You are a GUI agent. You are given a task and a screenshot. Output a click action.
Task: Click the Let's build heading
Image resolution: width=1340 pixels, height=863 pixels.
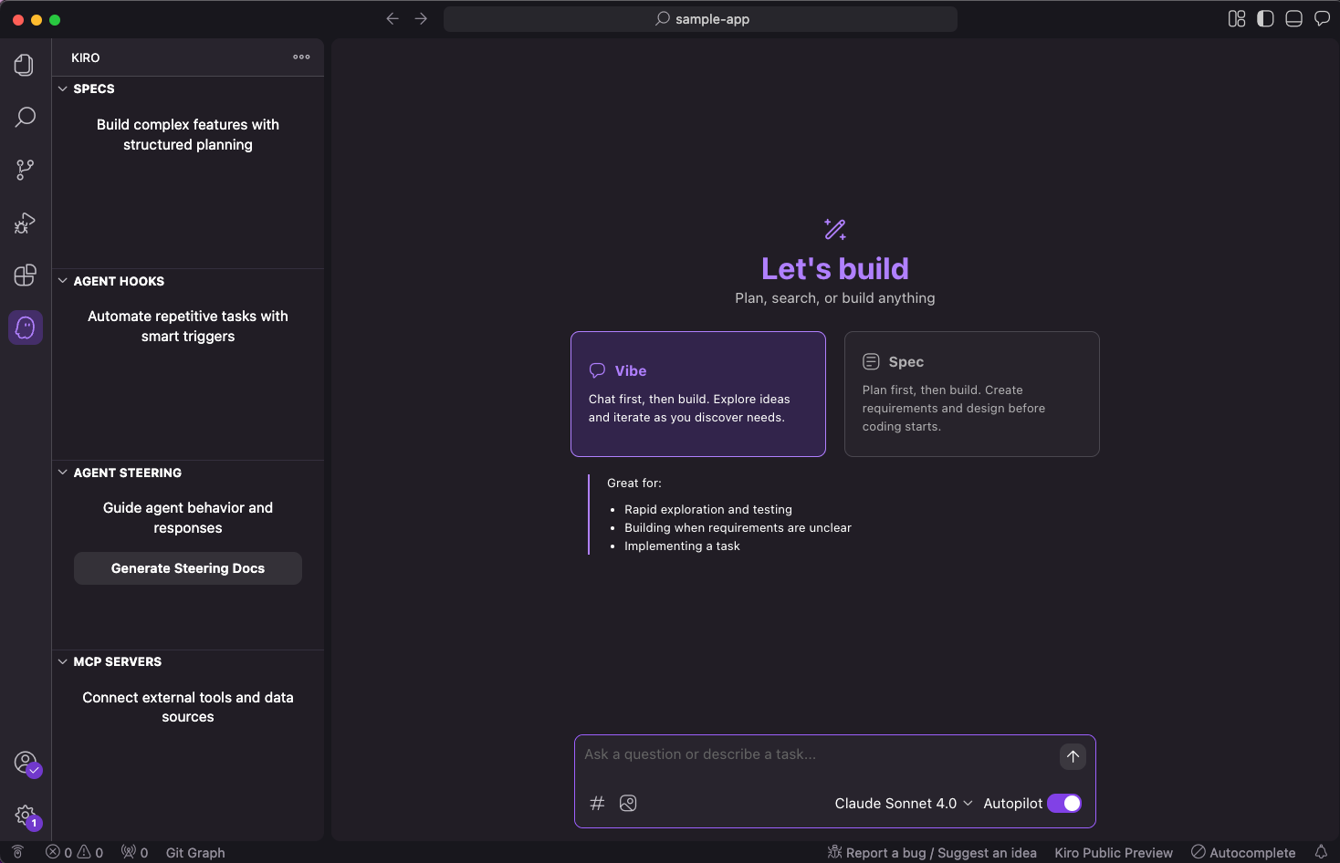coord(835,268)
